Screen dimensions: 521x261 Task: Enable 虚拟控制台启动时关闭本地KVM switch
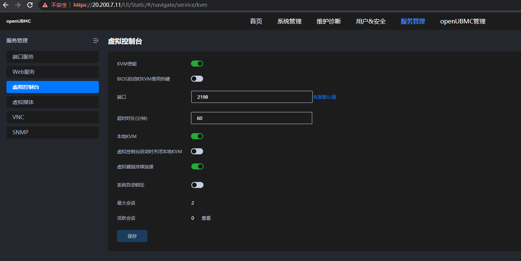click(197, 151)
